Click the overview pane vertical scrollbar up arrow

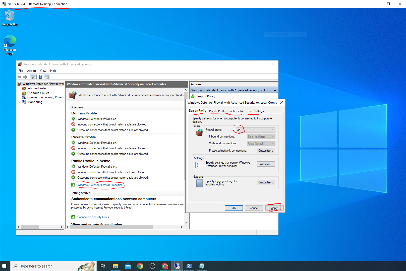point(186,90)
